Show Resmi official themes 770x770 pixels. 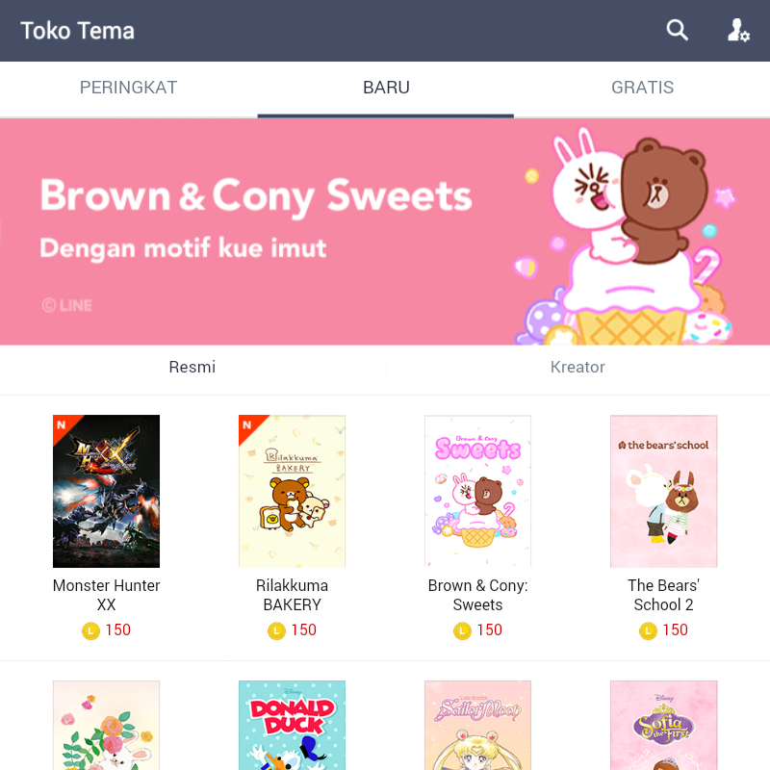point(192,368)
